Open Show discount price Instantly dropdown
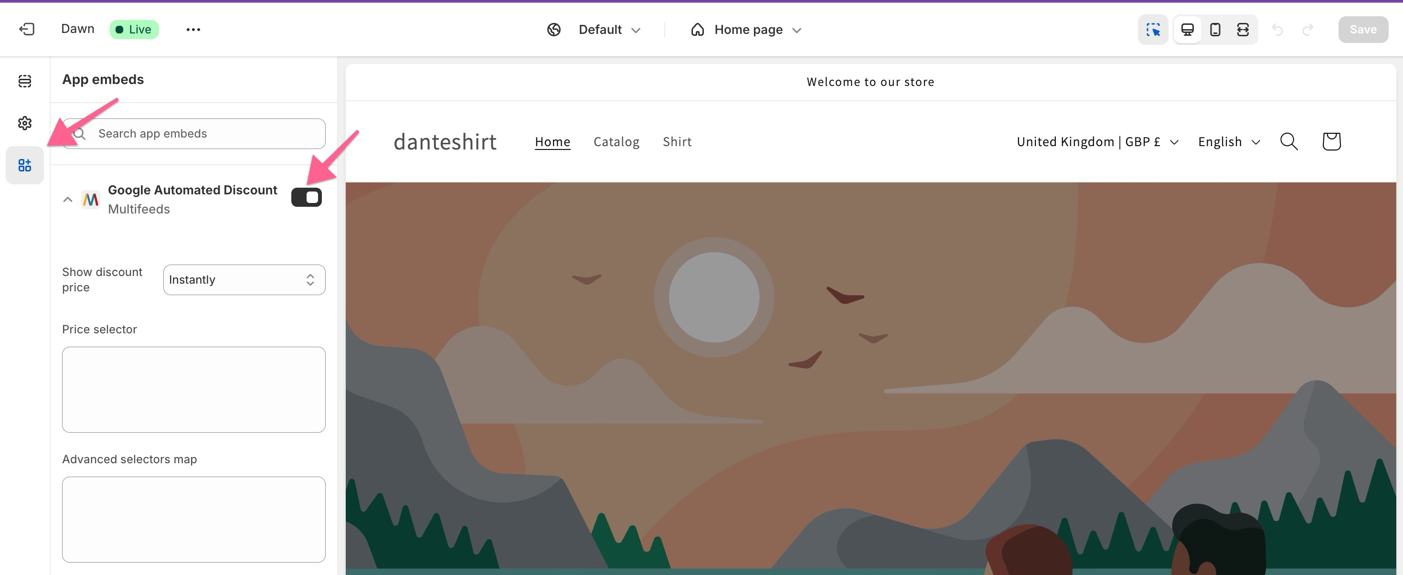1403x575 pixels. (244, 280)
